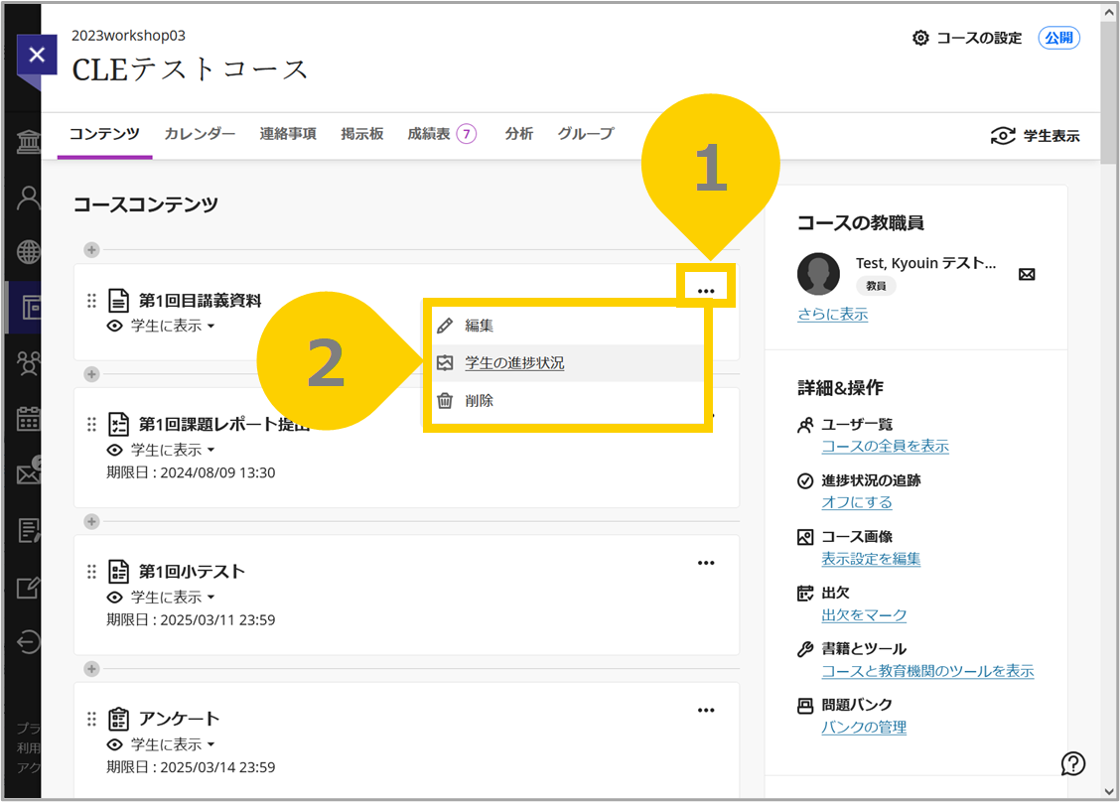Switch to the 分析 tab
1120x802 pixels.
(x=518, y=134)
